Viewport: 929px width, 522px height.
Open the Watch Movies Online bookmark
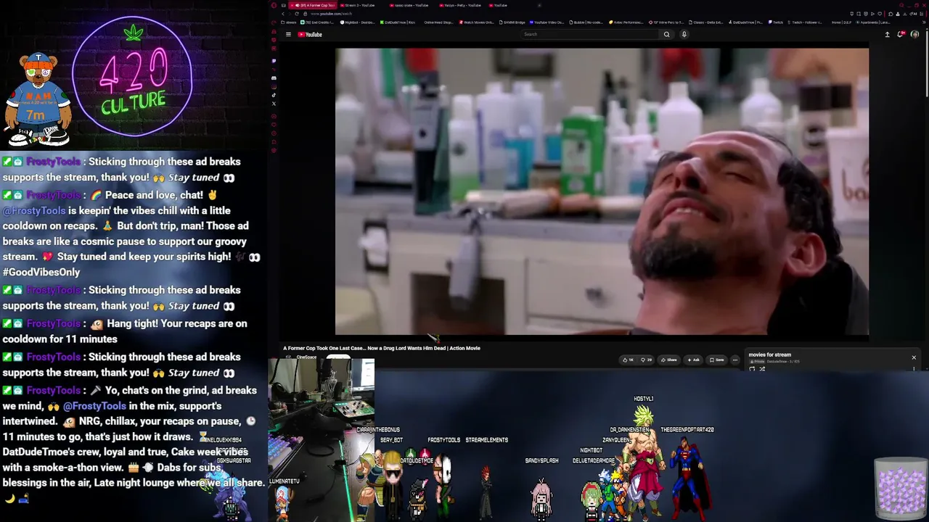point(476,22)
